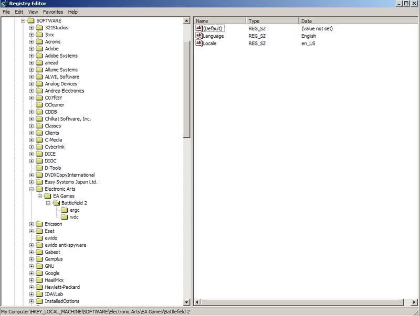Image resolution: width=420 pixels, height=316 pixels.
Task: Click the ergc folder icon
Action: tap(65, 210)
